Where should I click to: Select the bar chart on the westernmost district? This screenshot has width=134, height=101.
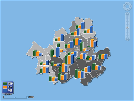click(x=38, y=53)
